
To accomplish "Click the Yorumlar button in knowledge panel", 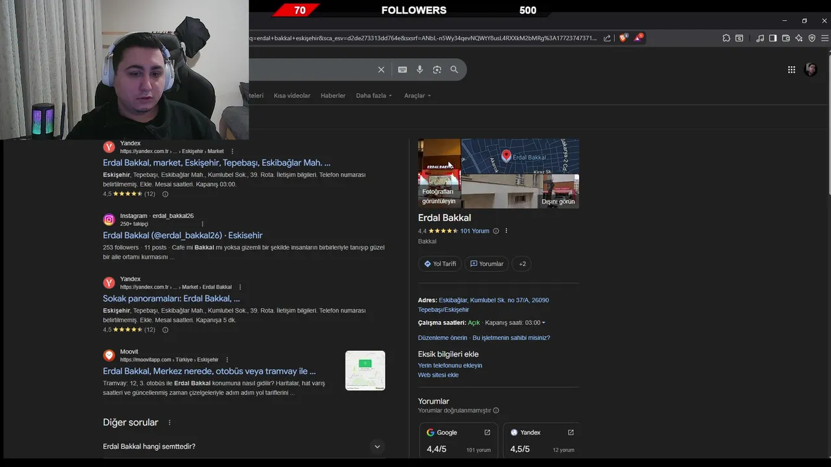I will (x=487, y=264).
